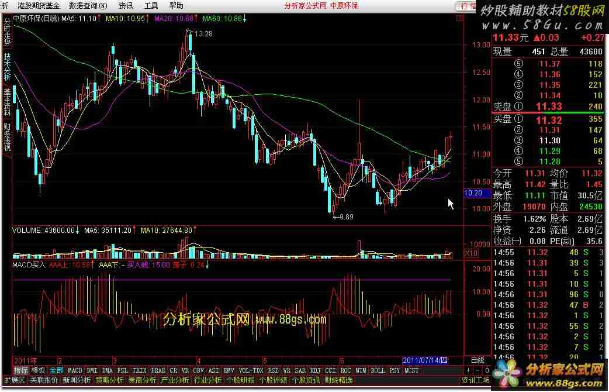
Task: Click the MA60: 10.86 label
Action: [x=223, y=18]
